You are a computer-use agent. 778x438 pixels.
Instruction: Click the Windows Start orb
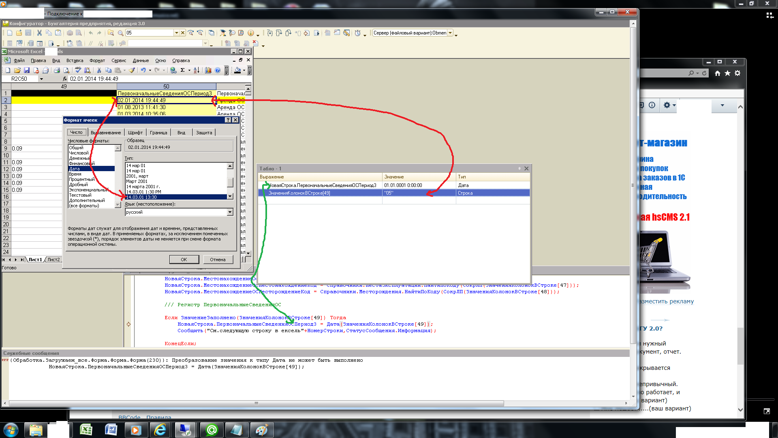point(11,430)
